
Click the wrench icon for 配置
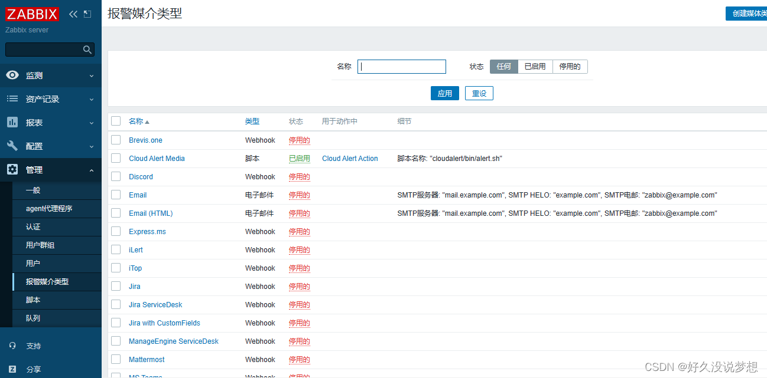pos(12,146)
